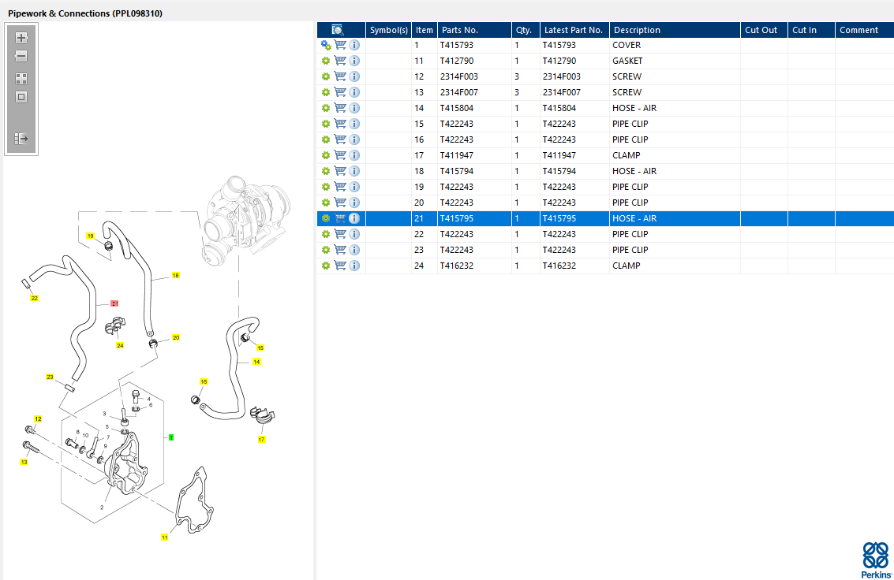Viewport: 894px width, 580px height.
Task: Add T412790 GASKET to cart
Action: tap(340, 61)
